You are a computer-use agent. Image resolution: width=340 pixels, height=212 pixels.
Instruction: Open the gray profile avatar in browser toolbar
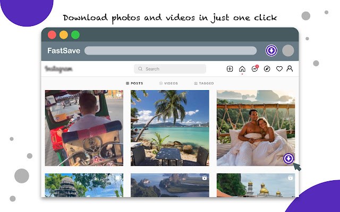[288, 51]
